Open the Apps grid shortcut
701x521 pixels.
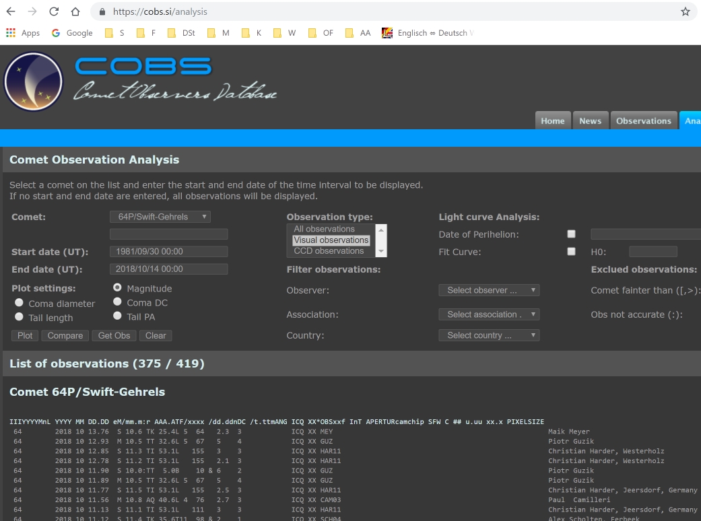coord(23,32)
